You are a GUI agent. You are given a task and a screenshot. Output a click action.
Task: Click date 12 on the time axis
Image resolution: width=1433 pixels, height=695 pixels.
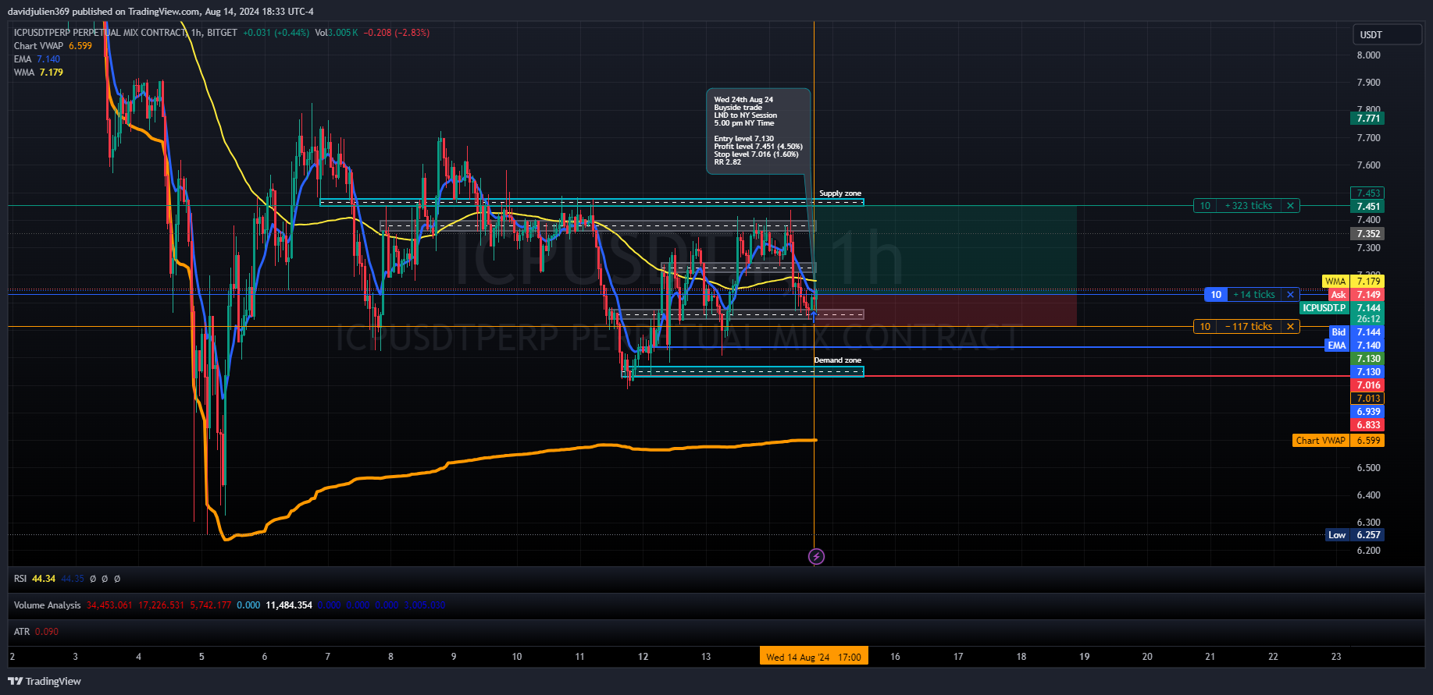click(x=643, y=657)
